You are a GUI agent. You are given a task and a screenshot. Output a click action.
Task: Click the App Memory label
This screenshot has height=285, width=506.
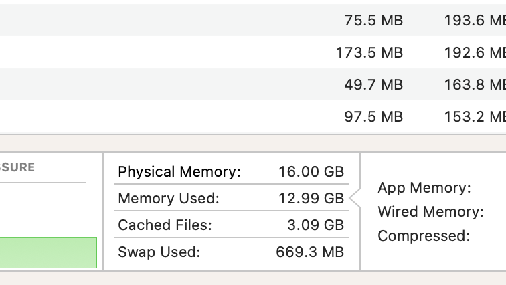[x=424, y=188]
